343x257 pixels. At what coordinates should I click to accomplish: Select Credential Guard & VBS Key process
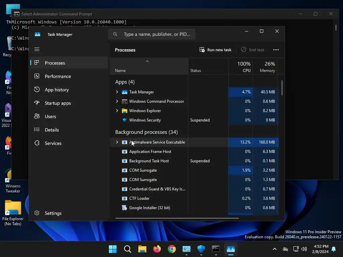[194, 189]
